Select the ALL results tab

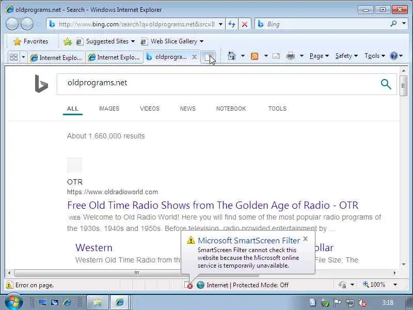73,109
